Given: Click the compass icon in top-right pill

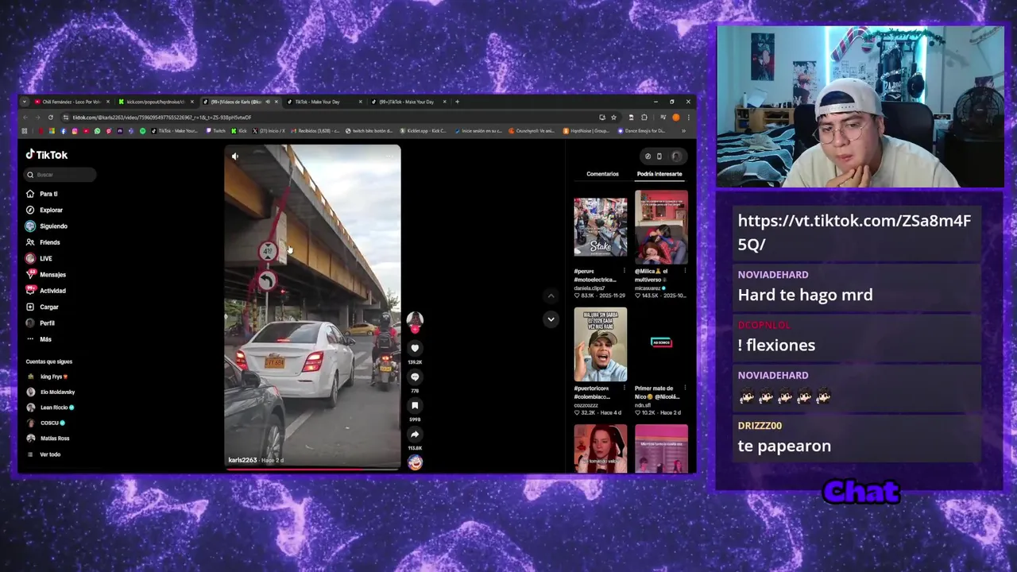Looking at the screenshot, I should pyautogui.click(x=648, y=157).
